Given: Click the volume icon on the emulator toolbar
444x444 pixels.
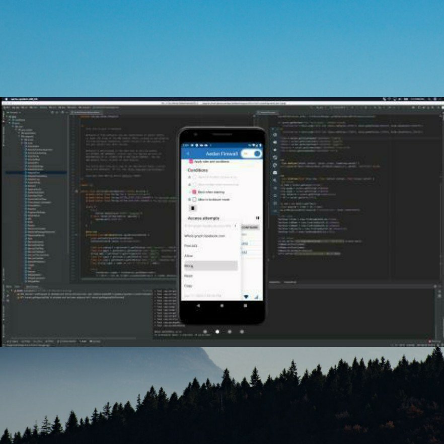Looking at the screenshot, I should (x=274, y=142).
